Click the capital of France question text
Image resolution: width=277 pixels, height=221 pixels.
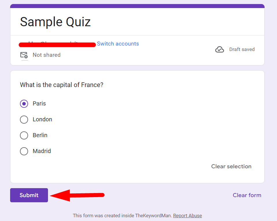pyautogui.click(x=61, y=85)
